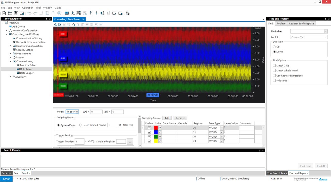Click the import icon in Data Tracer toolbar

pos(55,24)
